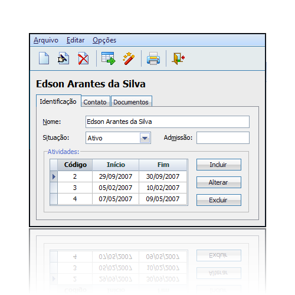Click the new blank document icon
Viewport: 295px width, 295px height.
click(44, 58)
